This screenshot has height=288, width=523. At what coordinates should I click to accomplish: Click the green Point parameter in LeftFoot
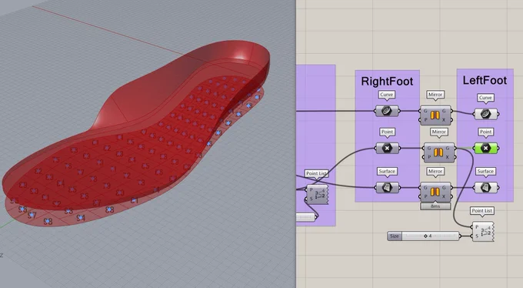pos(485,148)
